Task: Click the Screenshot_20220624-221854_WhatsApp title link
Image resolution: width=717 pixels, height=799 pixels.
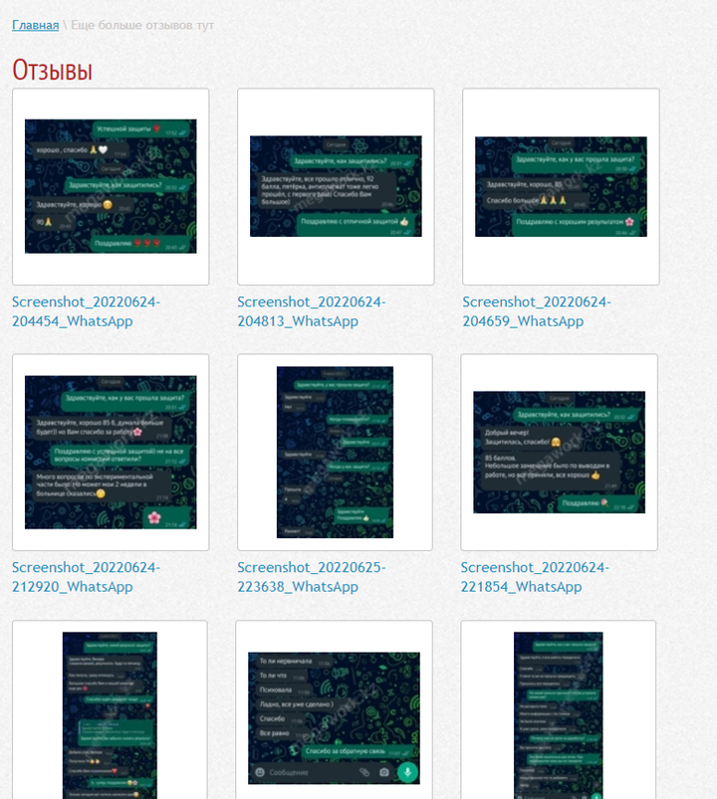Action: pyautogui.click(x=535, y=577)
